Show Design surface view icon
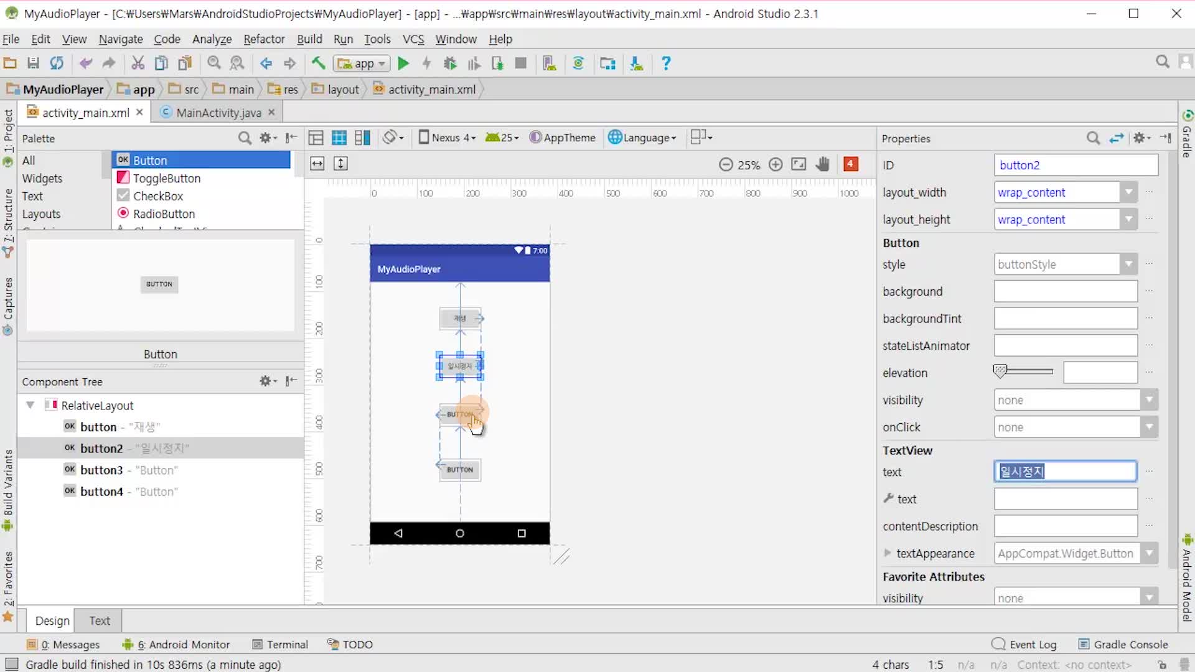This screenshot has height=672, width=1195. 316,138
